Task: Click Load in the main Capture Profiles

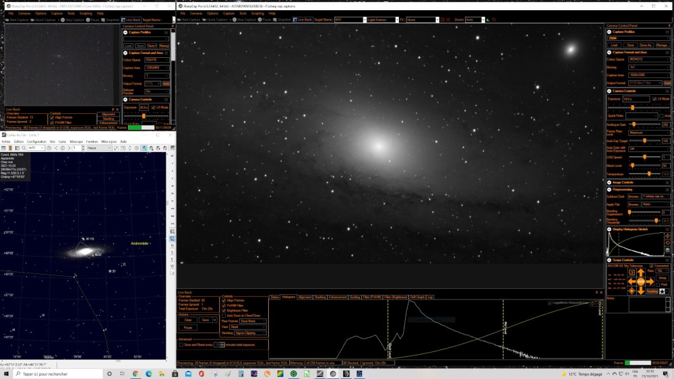Action: [x=614, y=45]
